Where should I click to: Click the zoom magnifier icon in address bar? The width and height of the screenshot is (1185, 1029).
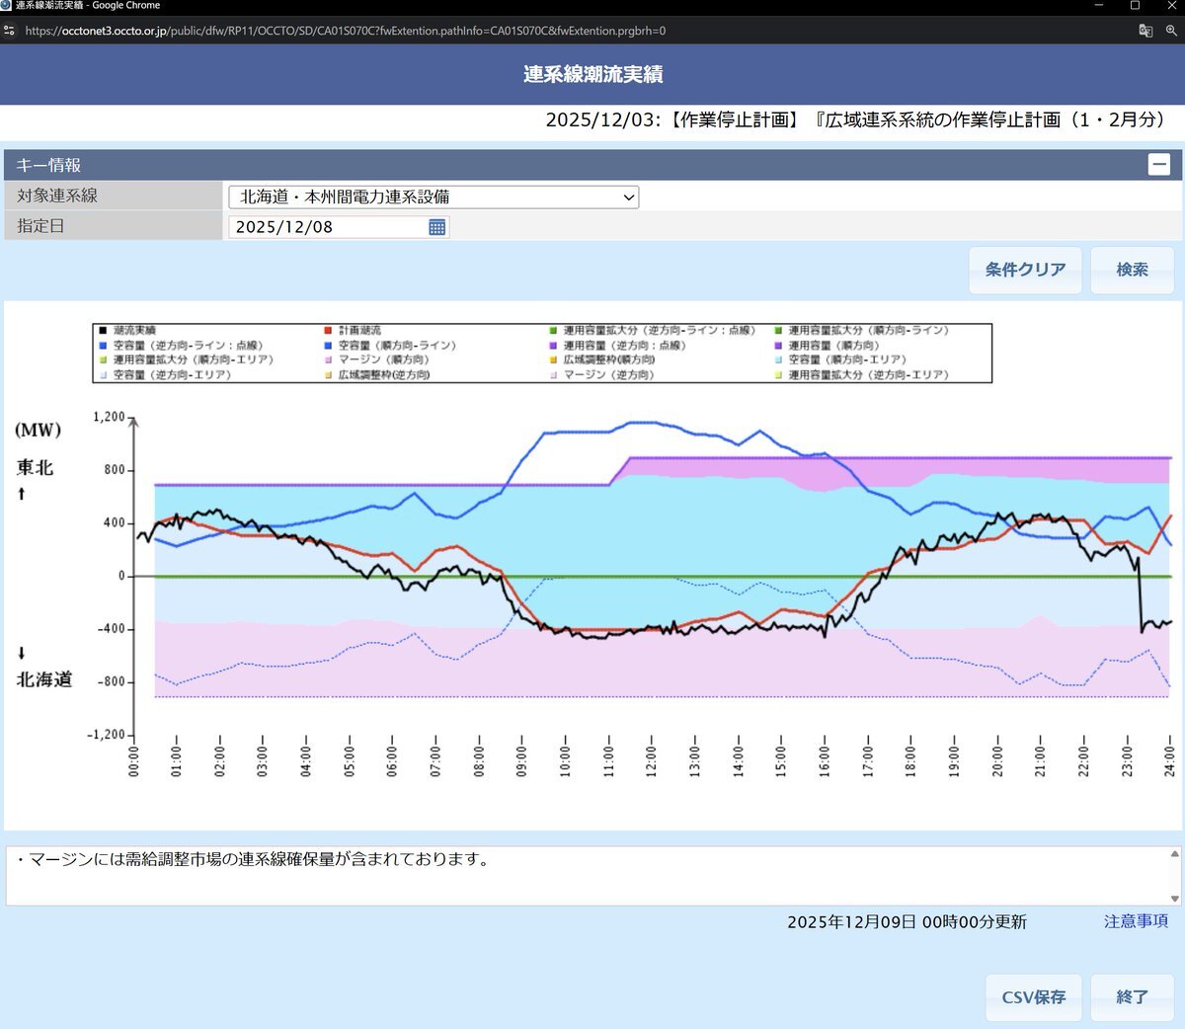1171,31
